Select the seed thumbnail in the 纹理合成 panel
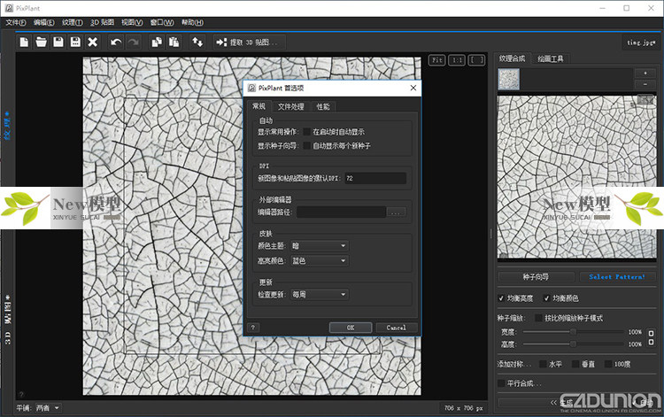Screen dimensions: 664x417 508,79
